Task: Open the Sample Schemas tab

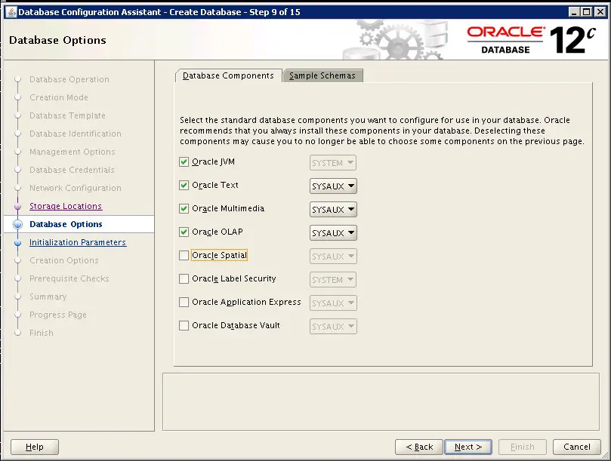Action: [x=322, y=75]
